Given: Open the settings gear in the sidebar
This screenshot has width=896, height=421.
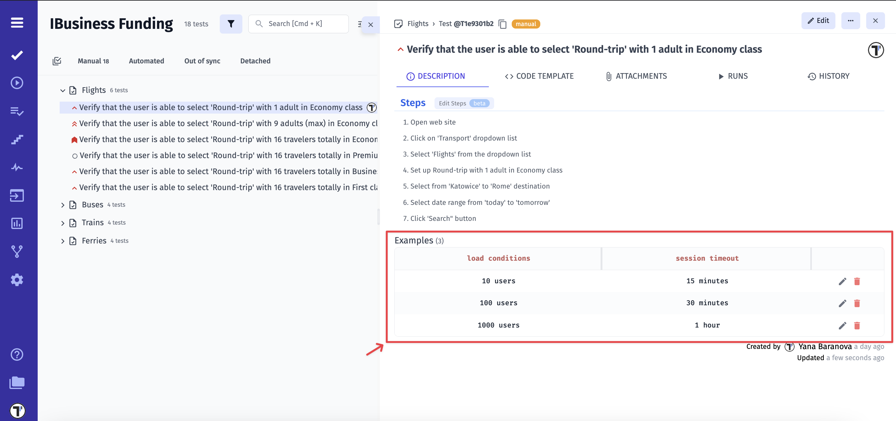Looking at the screenshot, I should (x=17, y=280).
